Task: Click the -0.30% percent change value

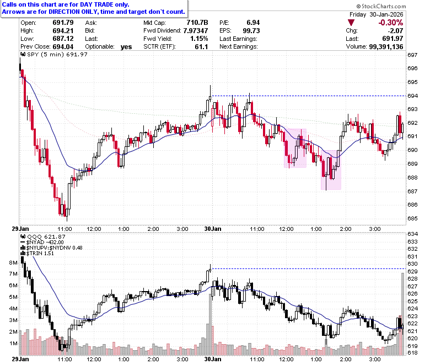Action: [x=390, y=23]
